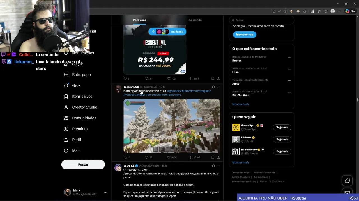This screenshot has width=359, height=201.
Task: Open browser settings and more menu
Action: click(339, 11)
